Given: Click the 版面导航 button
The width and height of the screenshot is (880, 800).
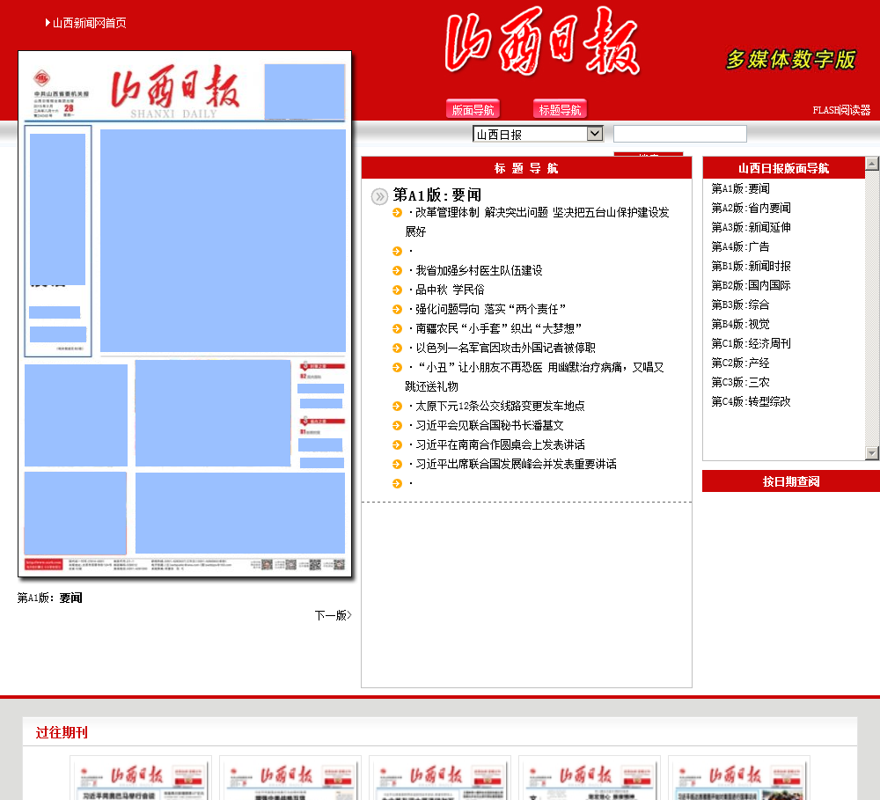Looking at the screenshot, I should coord(473,109).
